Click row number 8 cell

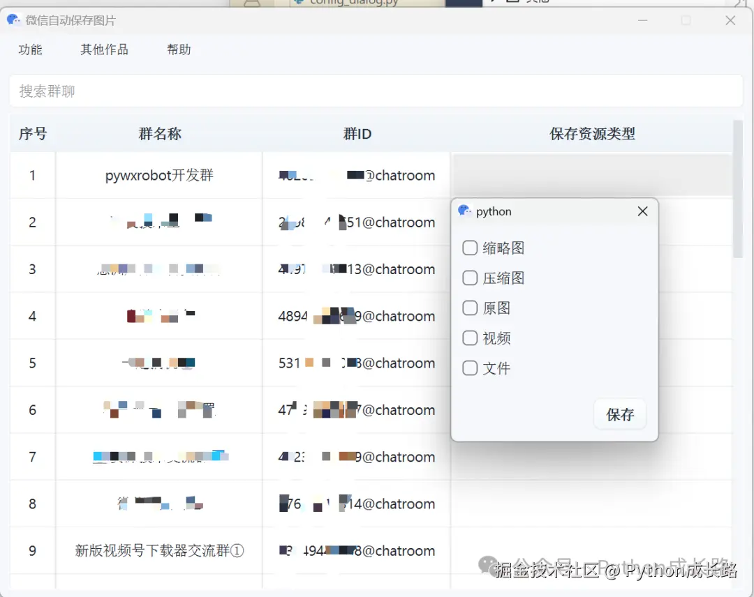(x=33, y=504)
